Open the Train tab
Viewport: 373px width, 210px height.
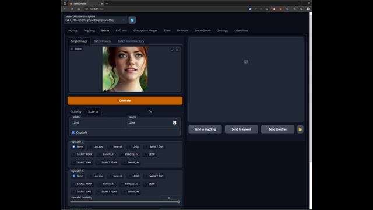(x=167, y=31)
